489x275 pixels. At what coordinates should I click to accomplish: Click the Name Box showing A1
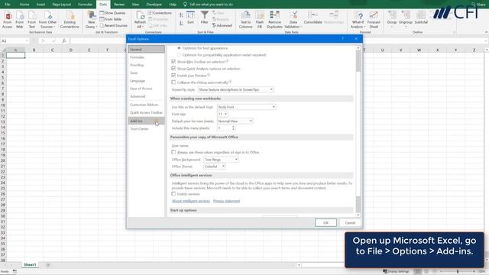[x=15, y=40]
